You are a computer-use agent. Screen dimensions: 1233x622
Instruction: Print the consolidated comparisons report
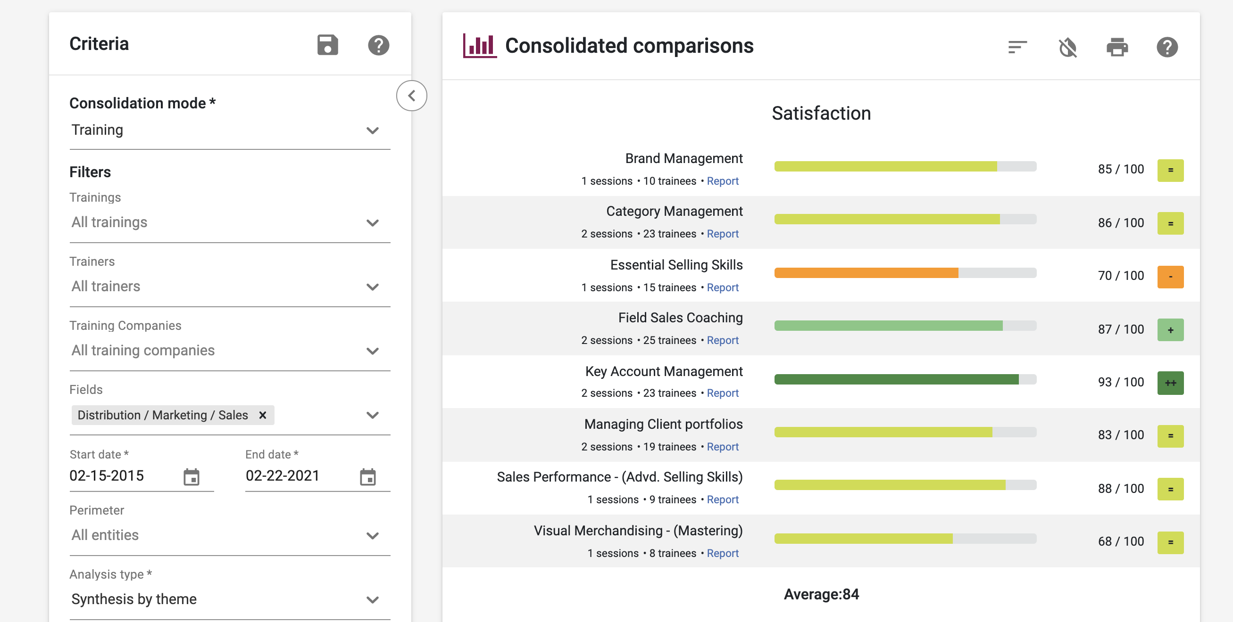(1117, 47)
